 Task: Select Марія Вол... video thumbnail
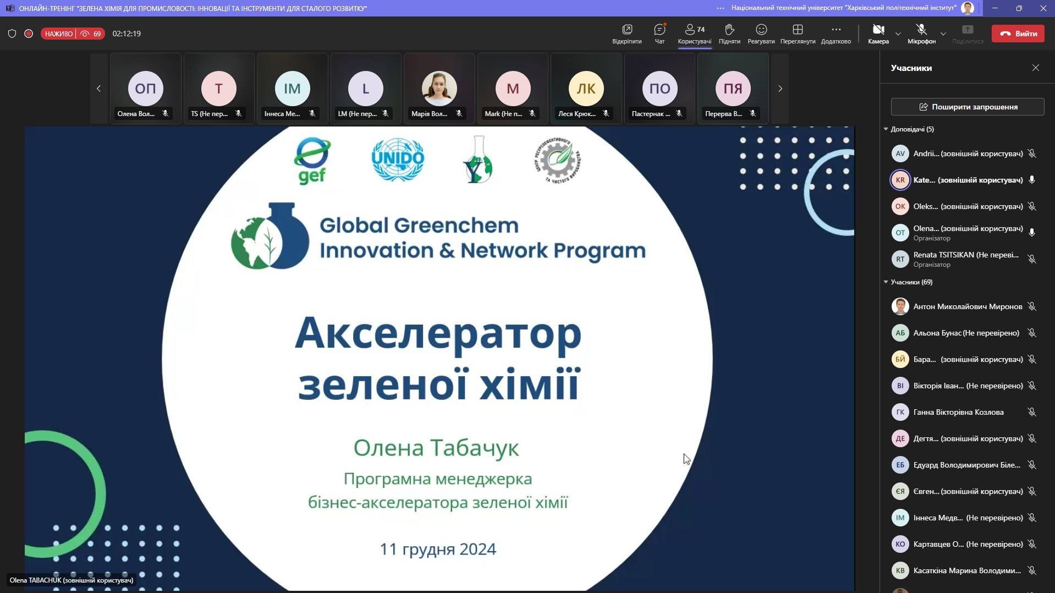pos(439,89)
